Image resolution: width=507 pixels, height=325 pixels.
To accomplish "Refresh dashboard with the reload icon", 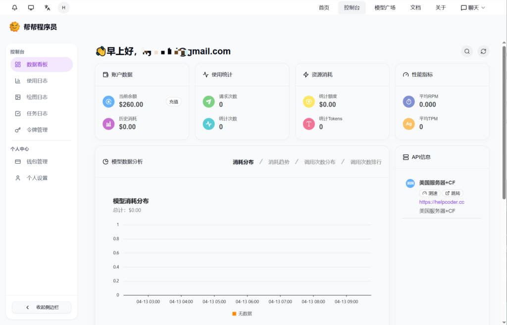I will [483, 52].
